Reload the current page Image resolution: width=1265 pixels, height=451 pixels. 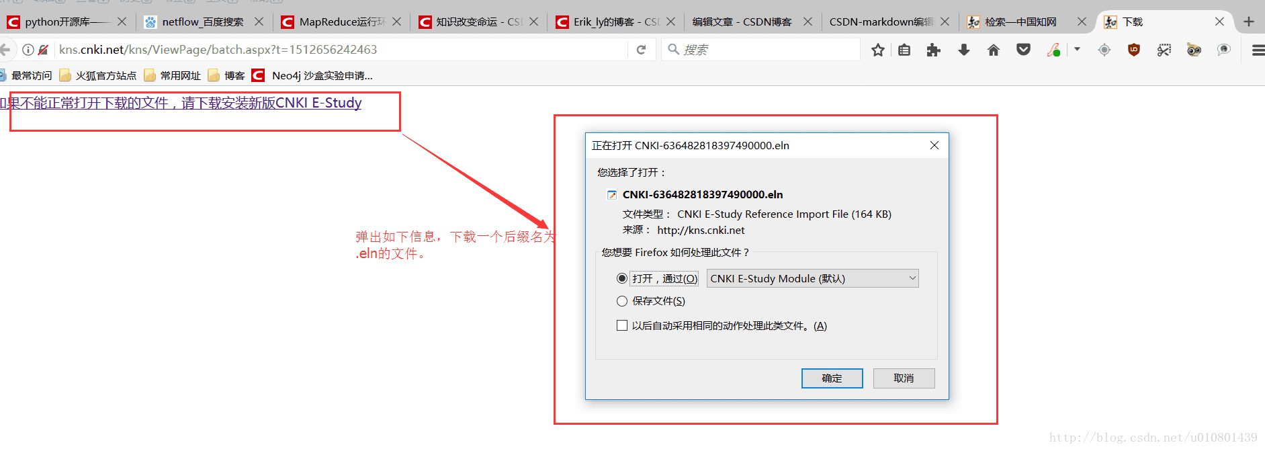click(641, 50)
